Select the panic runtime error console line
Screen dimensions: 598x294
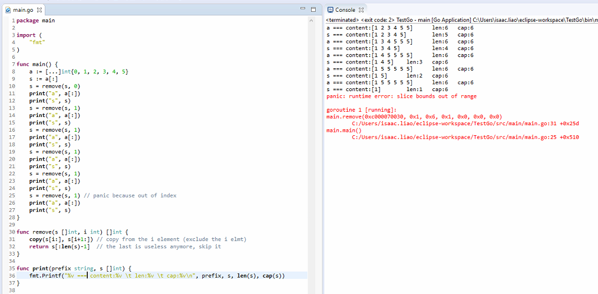click(401, 96)
